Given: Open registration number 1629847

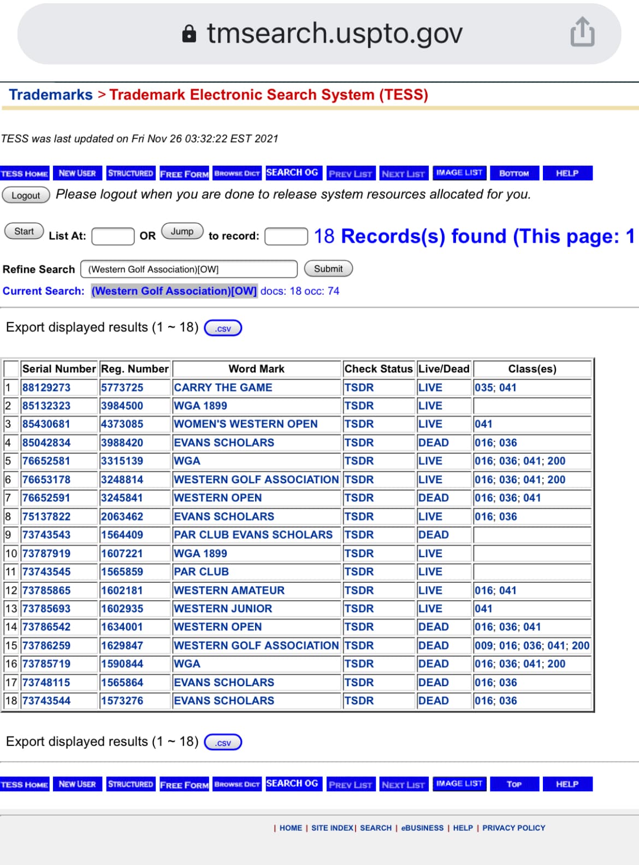Looking at the screenshot, I should pos(122,646).
